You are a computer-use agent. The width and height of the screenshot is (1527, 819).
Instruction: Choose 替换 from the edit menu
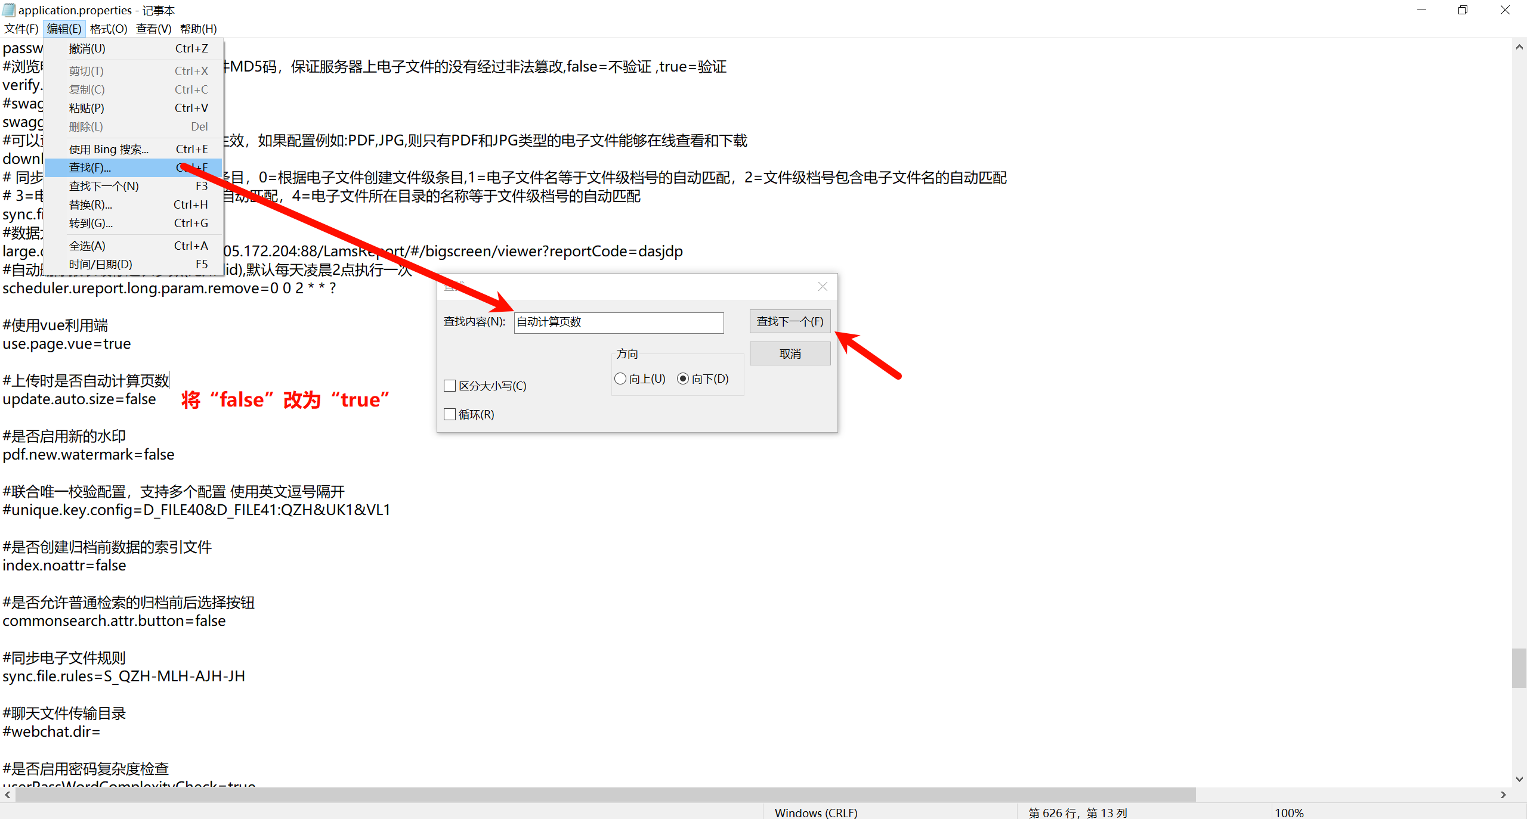point(91,204)
